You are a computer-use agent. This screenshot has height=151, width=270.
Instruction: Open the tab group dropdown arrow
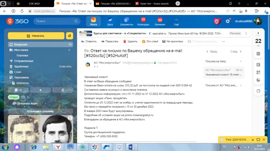tap(9, 3)
